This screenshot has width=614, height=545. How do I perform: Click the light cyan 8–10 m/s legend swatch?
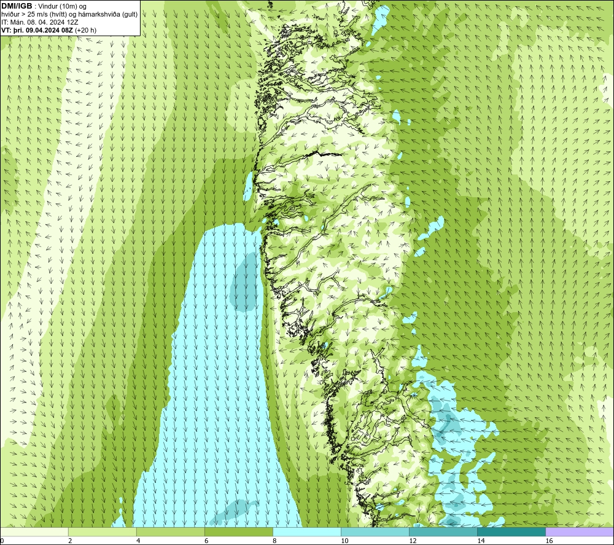(x=307, y=531)
